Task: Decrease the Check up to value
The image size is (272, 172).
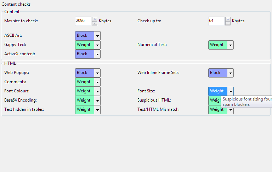Action: coord(228,23)
